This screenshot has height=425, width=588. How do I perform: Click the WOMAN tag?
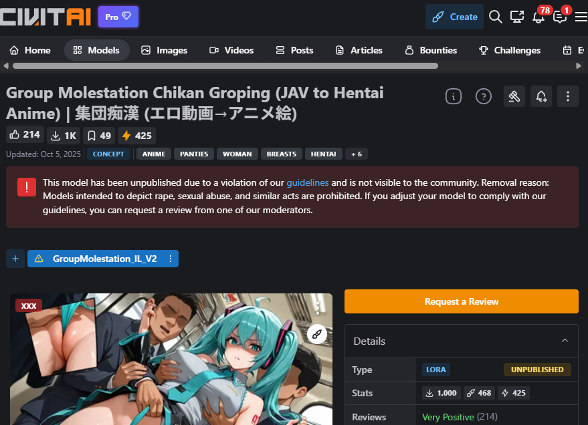point(237,154)
